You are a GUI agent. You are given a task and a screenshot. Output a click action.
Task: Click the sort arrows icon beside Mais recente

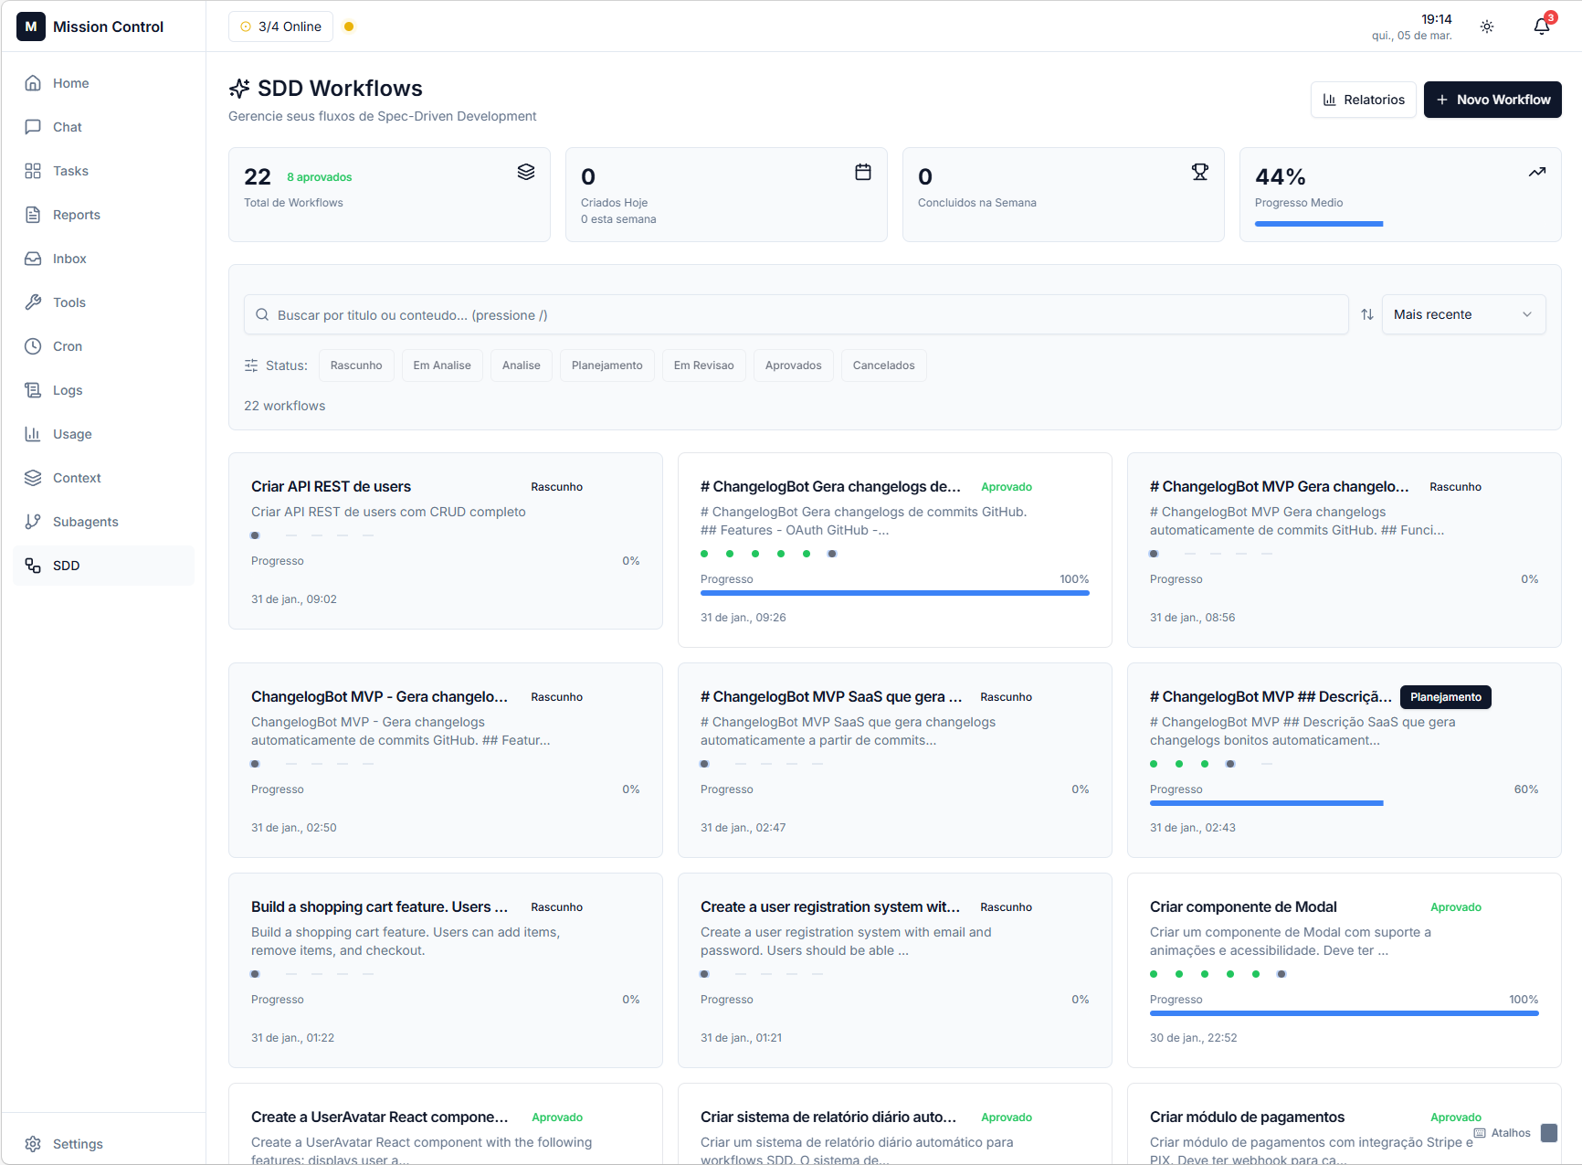1367,314
